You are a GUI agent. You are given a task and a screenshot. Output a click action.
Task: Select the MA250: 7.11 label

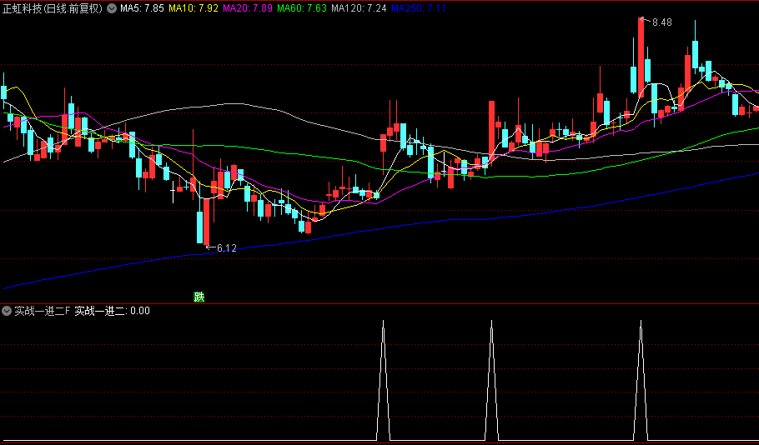(419, 8)
